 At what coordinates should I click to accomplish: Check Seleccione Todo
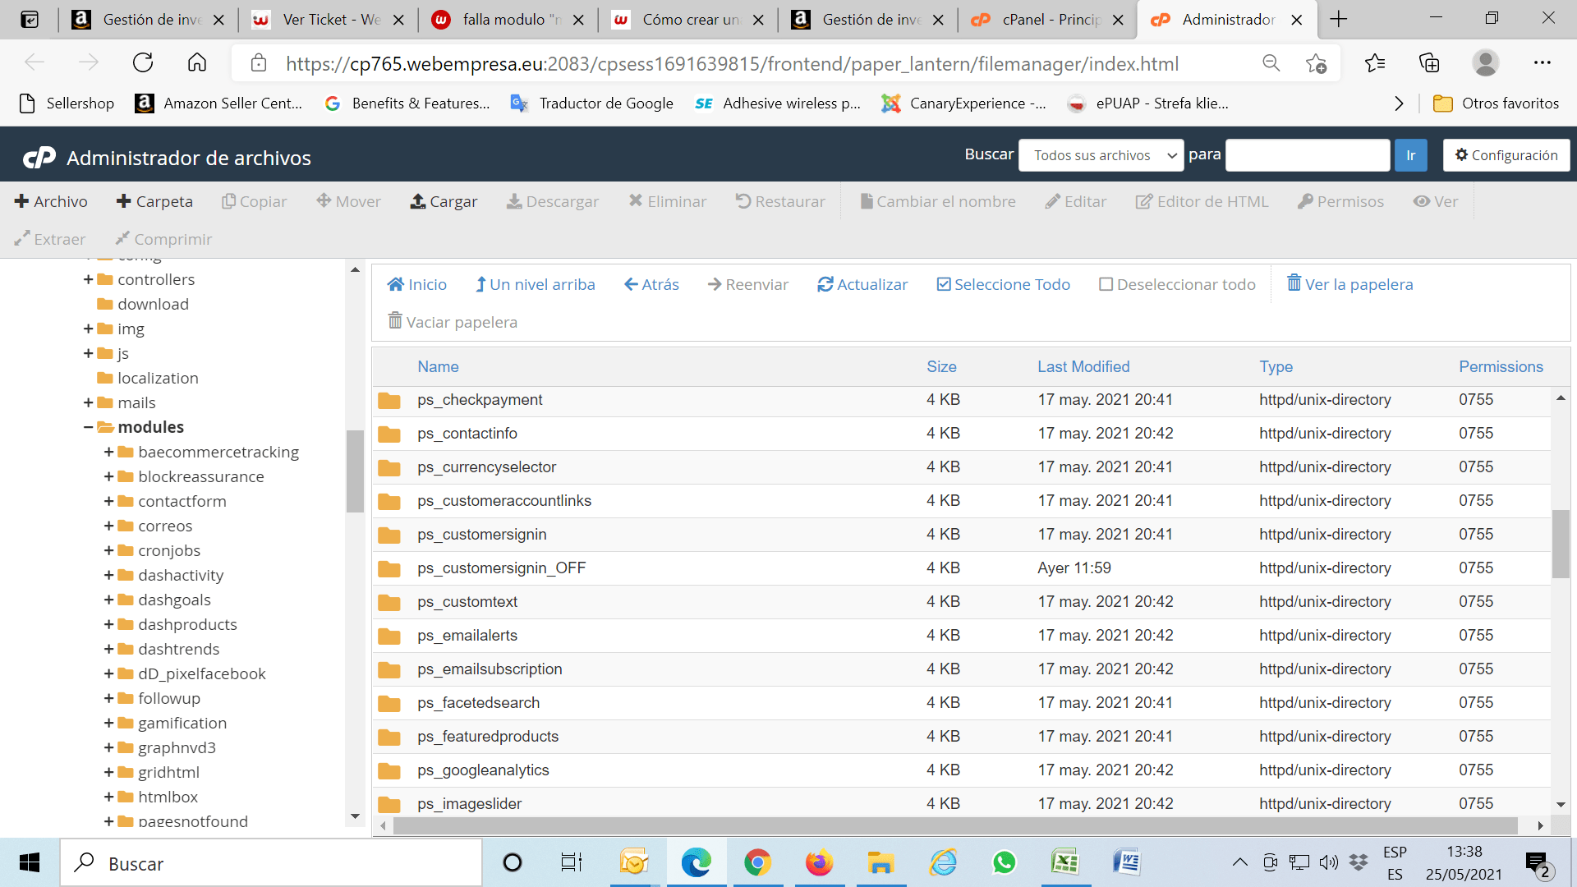(1003, 284)
